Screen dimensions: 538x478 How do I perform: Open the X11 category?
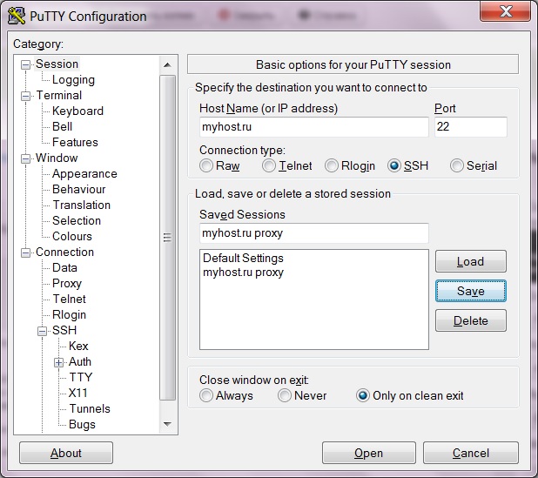point(77,393)
